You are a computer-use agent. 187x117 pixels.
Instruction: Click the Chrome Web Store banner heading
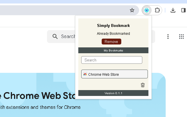pyautogui.click(x=38, y=96)
